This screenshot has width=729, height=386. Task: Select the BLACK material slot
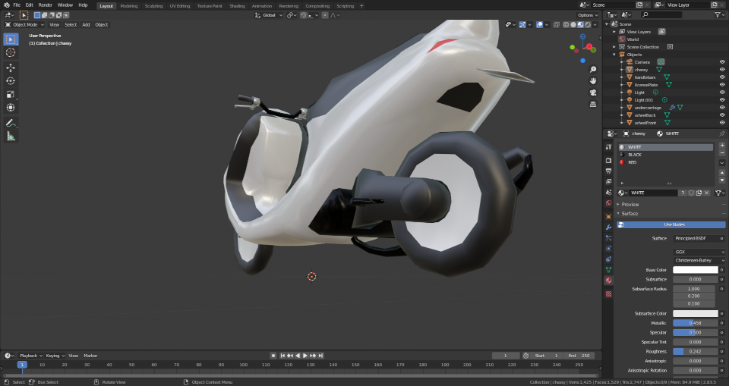(x=665, y=155)
